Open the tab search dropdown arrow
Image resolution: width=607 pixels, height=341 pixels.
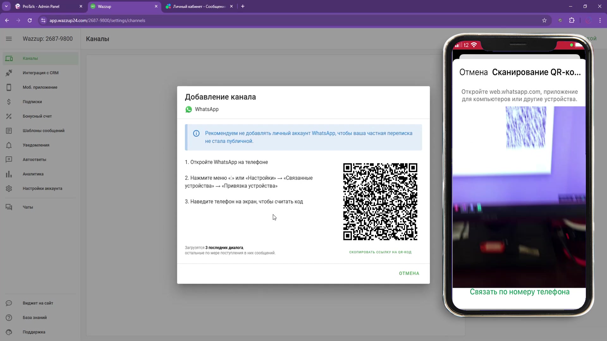pos(6,6)
